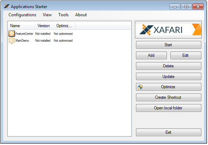Click the Add button

pyautogui.click(x=151, y=55)
